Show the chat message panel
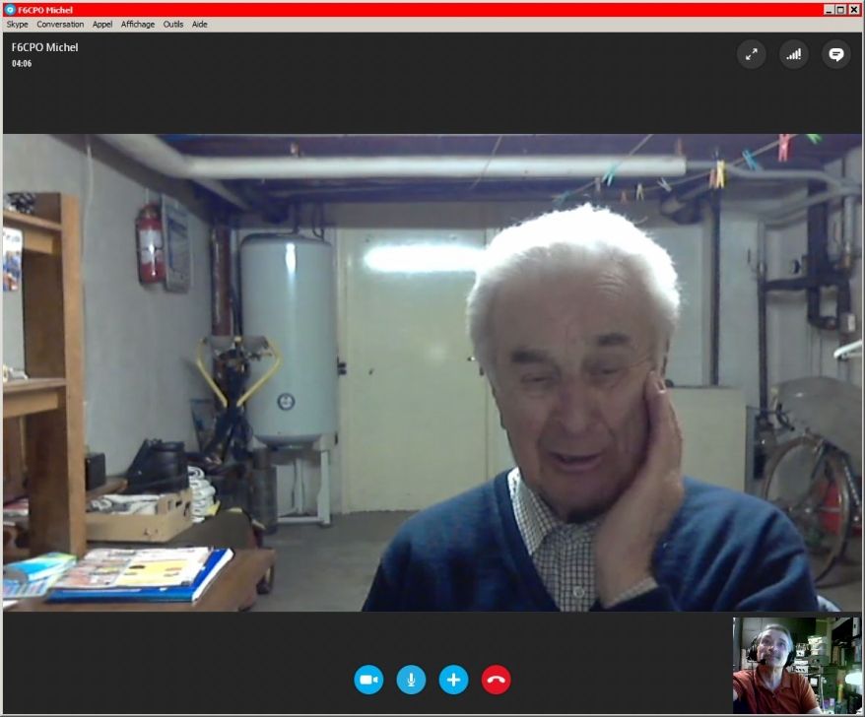Image resolution: width=865 pixels, height=717 pixels. (x=836, y=54)
